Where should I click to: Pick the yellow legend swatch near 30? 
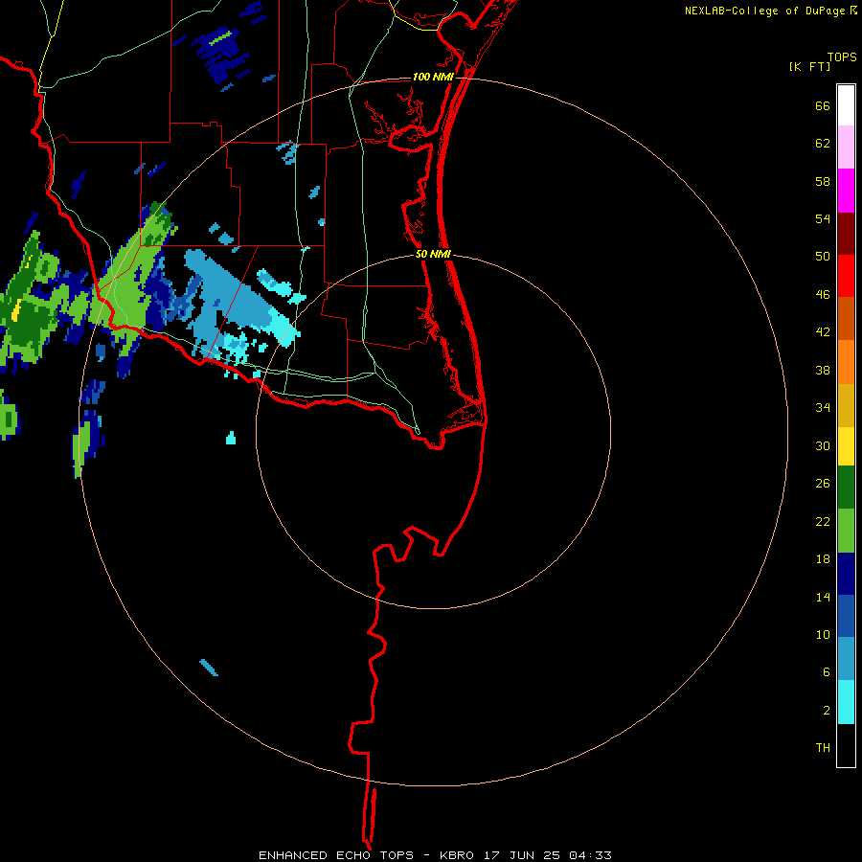pos(846,446)
